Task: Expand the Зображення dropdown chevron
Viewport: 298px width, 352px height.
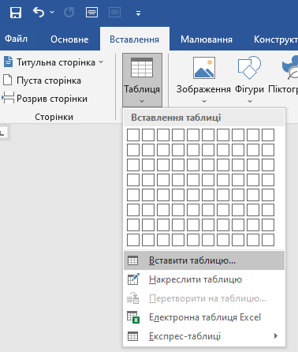Action: pos(204,101)
